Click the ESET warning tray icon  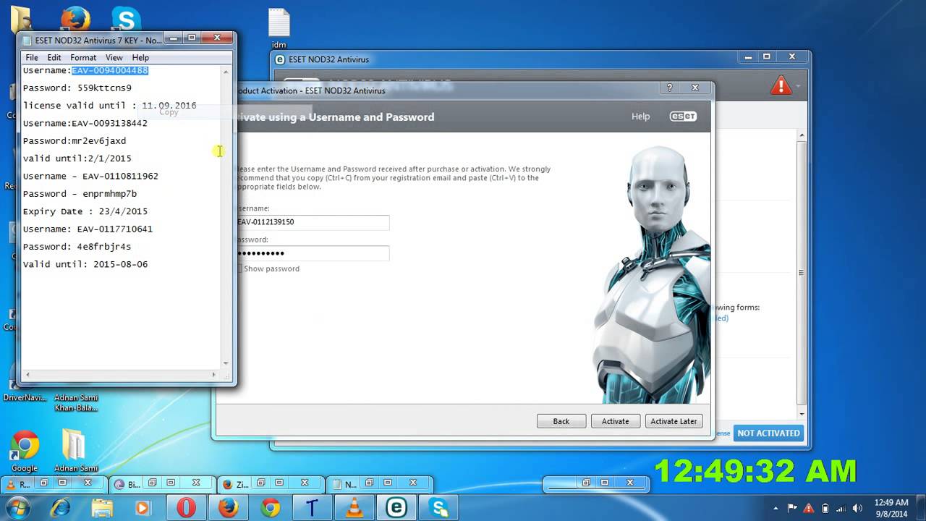(809, 508)
